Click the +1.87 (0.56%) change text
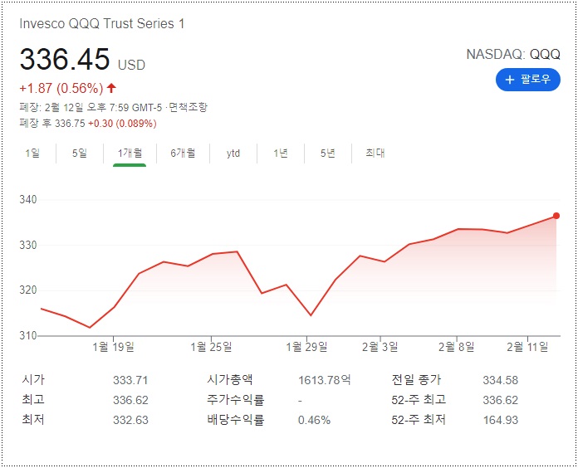The width and height of the screenshot is (578, 468). 61,88
